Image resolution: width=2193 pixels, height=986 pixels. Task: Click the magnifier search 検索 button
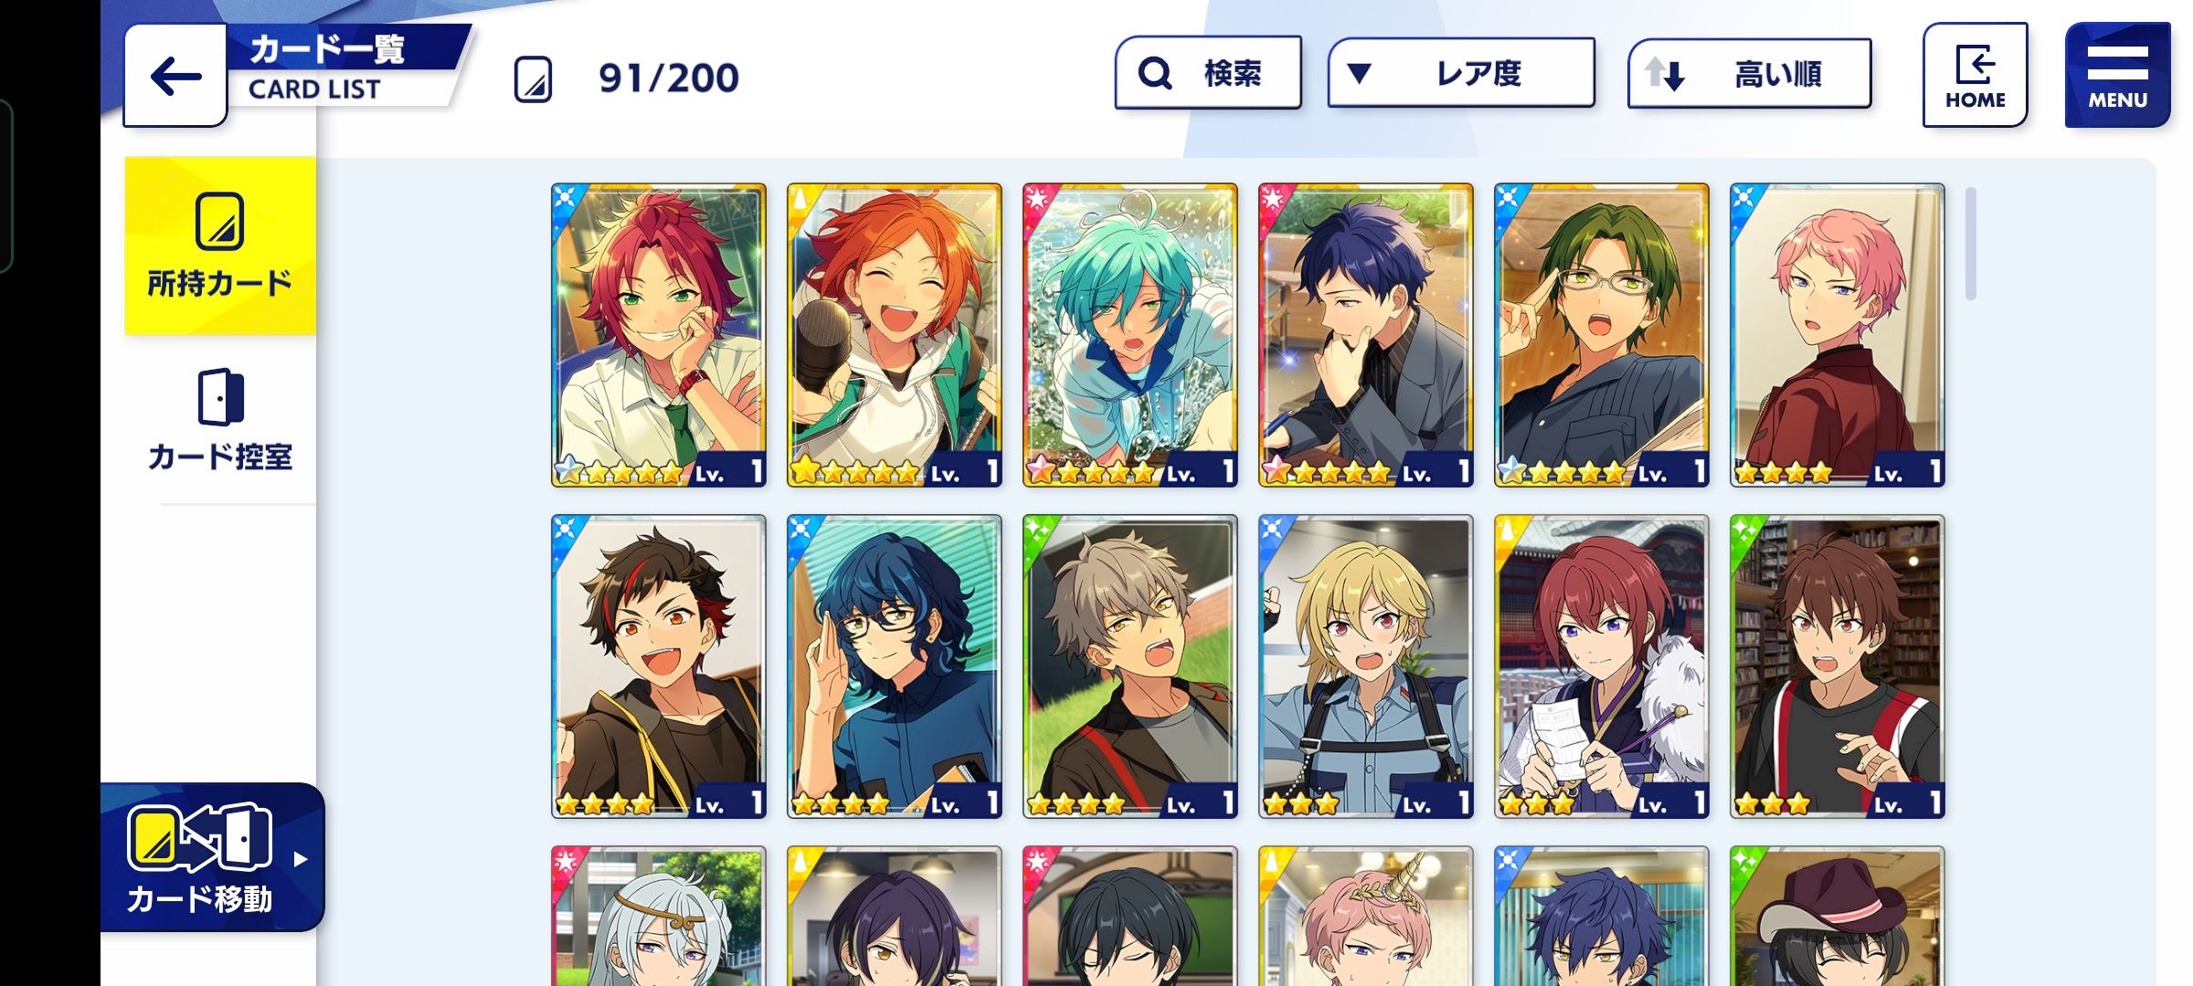click(x=1208, y=73)
